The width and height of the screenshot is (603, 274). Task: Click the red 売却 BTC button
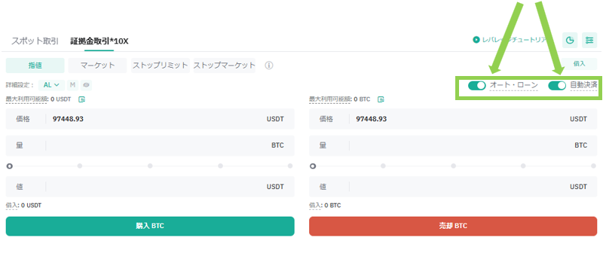tap(453, 226)
